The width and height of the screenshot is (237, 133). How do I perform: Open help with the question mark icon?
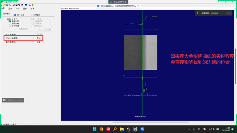point(33,5)
